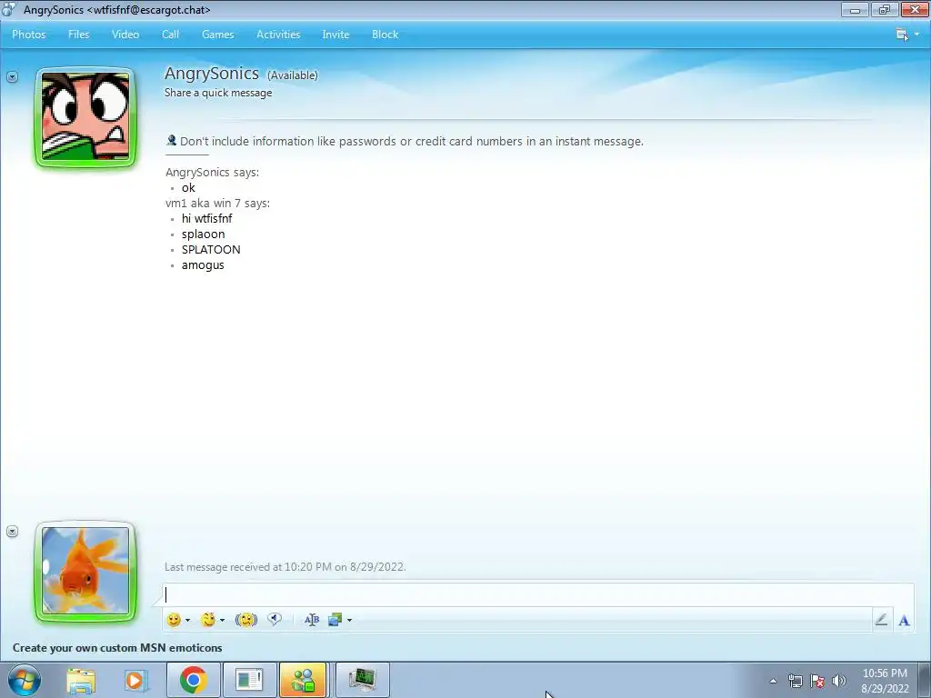Click the background picker pictures icon
Image resolution: width=931 pixels, height=698 pixels.
335,620
